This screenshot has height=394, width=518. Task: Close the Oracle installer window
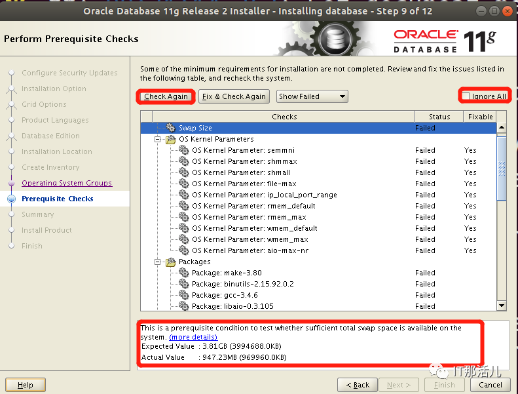tap(507, 11)
